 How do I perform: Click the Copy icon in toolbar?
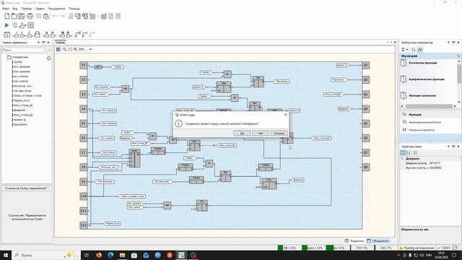point(38,16)
